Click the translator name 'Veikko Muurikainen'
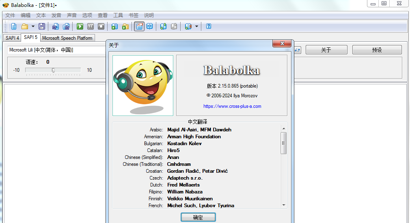This screenshot has width=410, height=223. click(190, 199)
